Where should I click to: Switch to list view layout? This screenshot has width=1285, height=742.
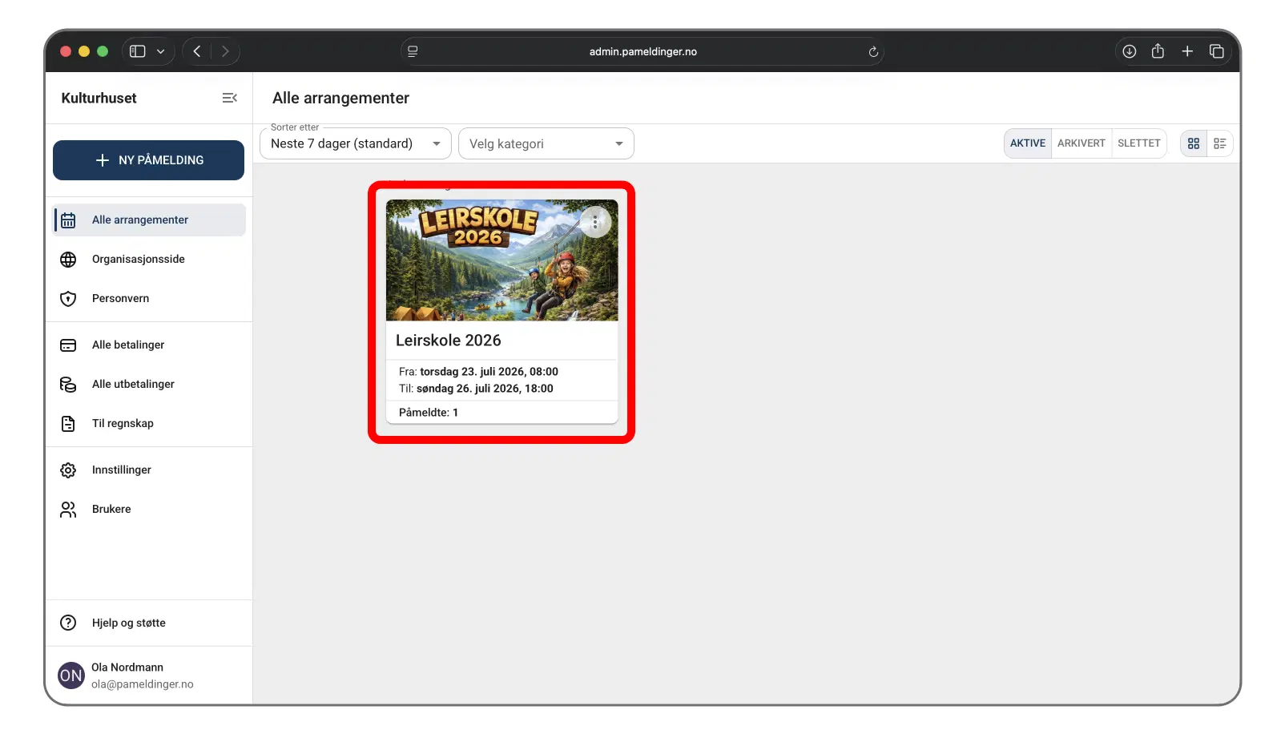(1219, 143)
